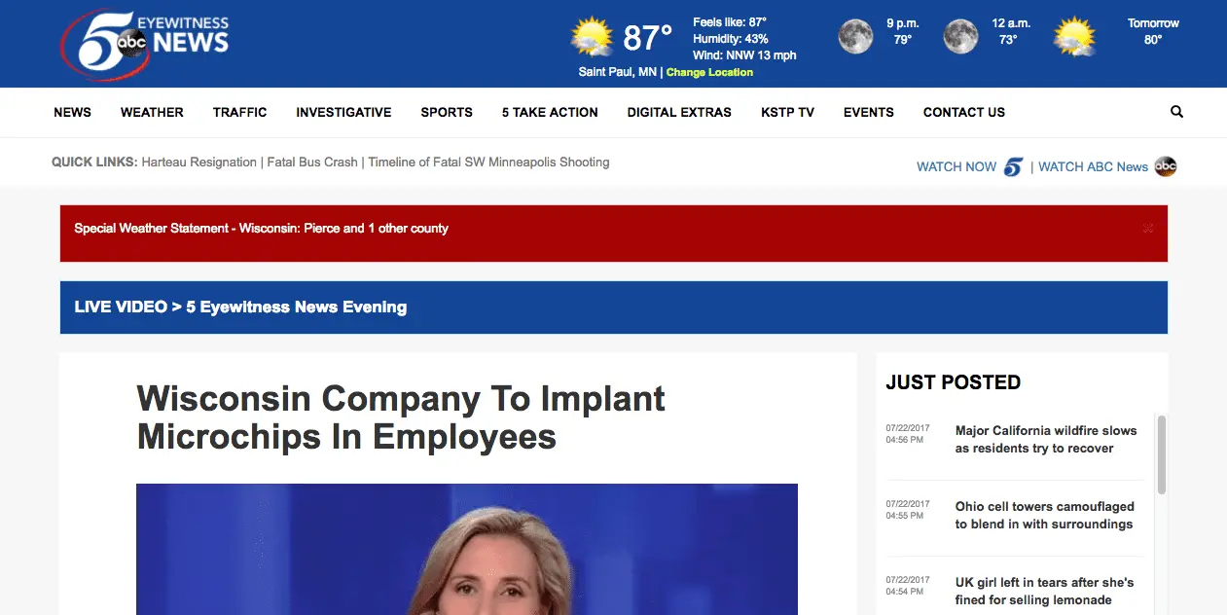Open the Events menu
Image resolution: width=1227 pixels, height=615 pixels.
pyautogui.click(x=868, y=112)
